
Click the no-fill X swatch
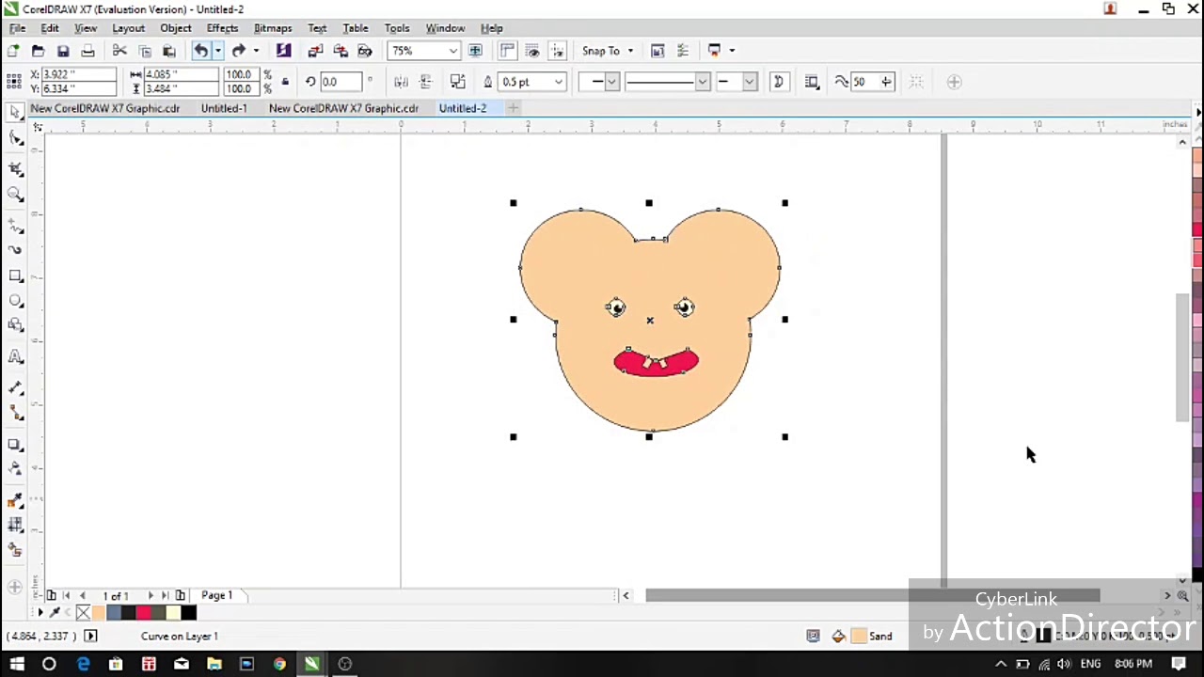(x=83, y=613)
